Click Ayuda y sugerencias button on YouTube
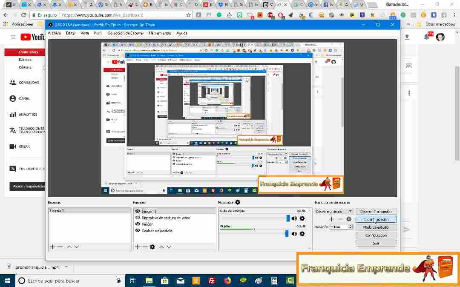The height and width of the screenshot is (287, 460). (27, 186)
